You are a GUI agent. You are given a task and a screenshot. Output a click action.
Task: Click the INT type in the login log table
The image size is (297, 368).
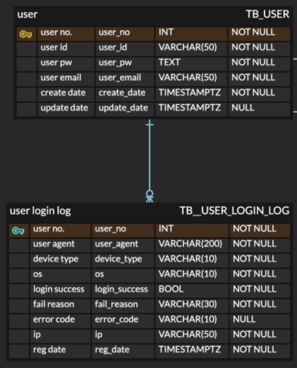click(192, 231)
